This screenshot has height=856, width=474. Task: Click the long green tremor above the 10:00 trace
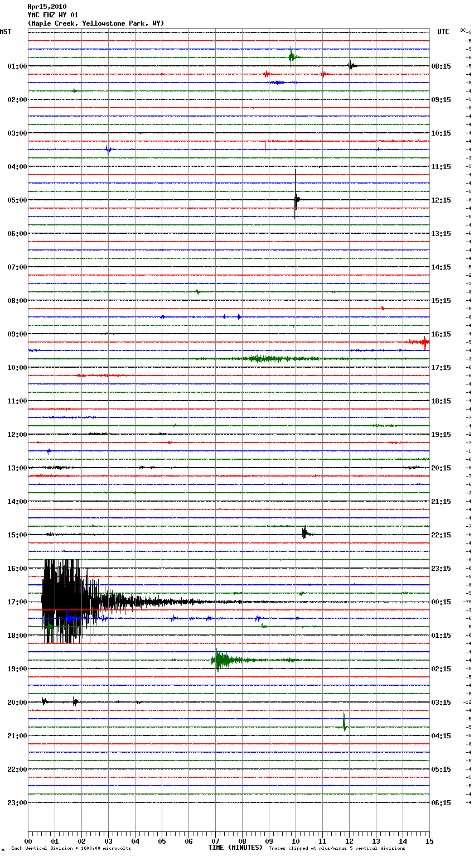[273, 358]
